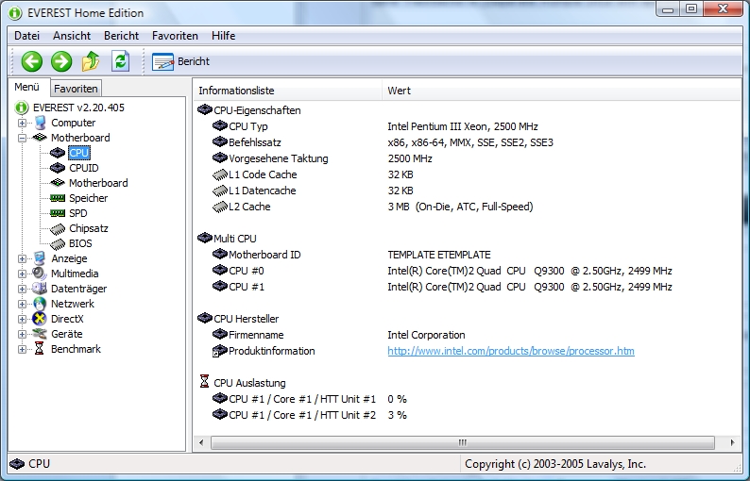Select the L1 Datencache row
The height and width of the screenshot is (481, 750).
467,191
